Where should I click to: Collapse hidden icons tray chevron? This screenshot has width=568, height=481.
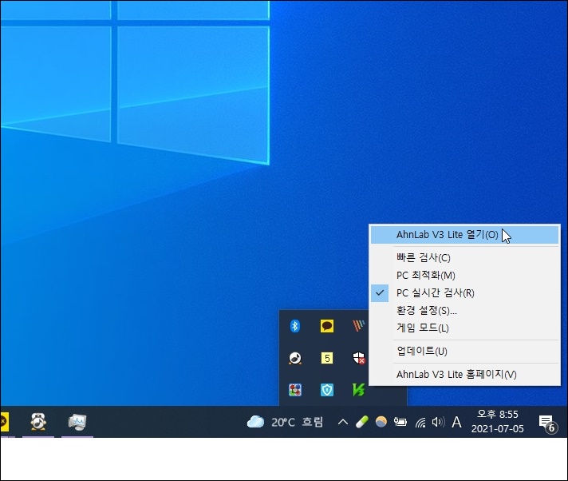click(343, 422)
